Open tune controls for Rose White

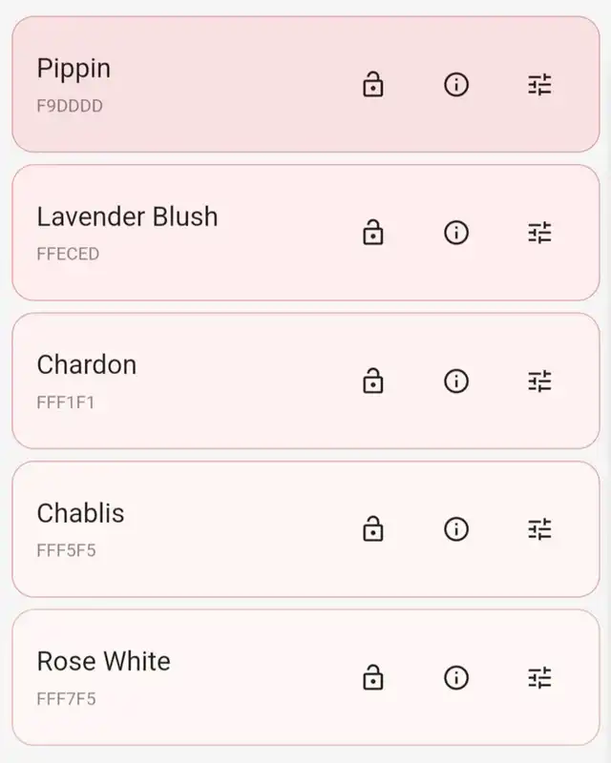[539, 678]
